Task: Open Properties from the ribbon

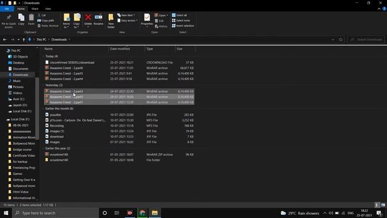Action: pyautogui.click(x=147, y=20)
